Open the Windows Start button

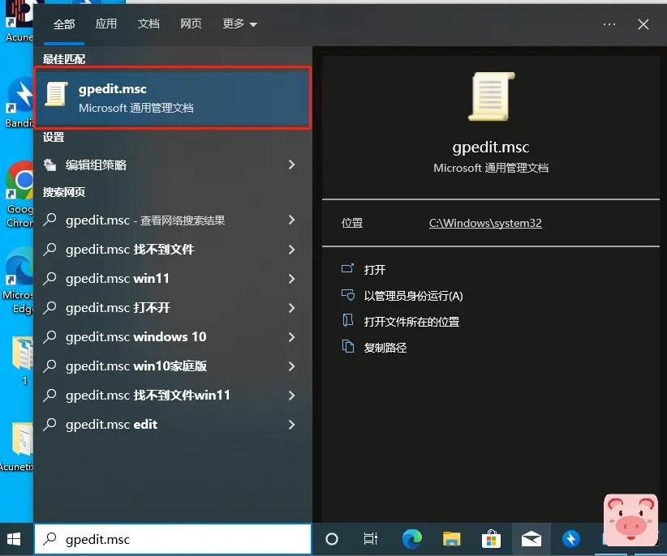pos(14,540)
